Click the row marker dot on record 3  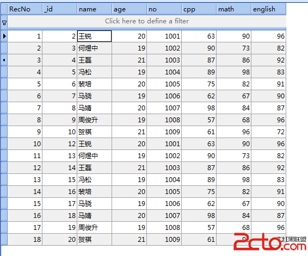point(4,60)
